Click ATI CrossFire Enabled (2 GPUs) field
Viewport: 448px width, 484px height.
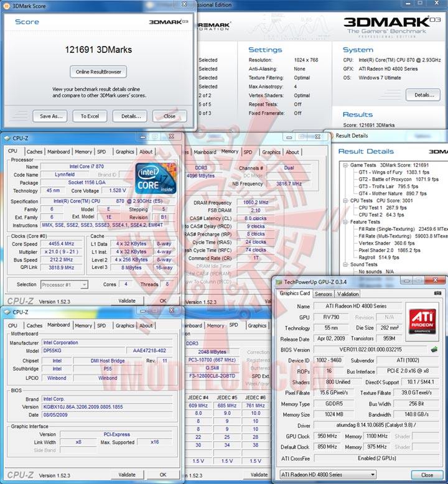coord(376,458)
